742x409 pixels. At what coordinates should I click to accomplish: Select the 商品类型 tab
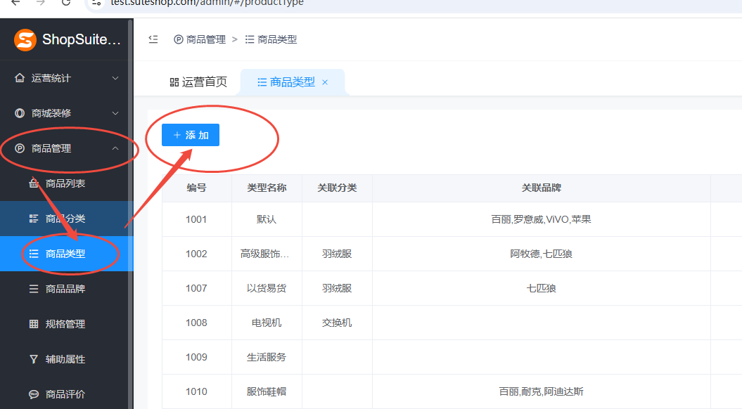[x=286, y=82]
